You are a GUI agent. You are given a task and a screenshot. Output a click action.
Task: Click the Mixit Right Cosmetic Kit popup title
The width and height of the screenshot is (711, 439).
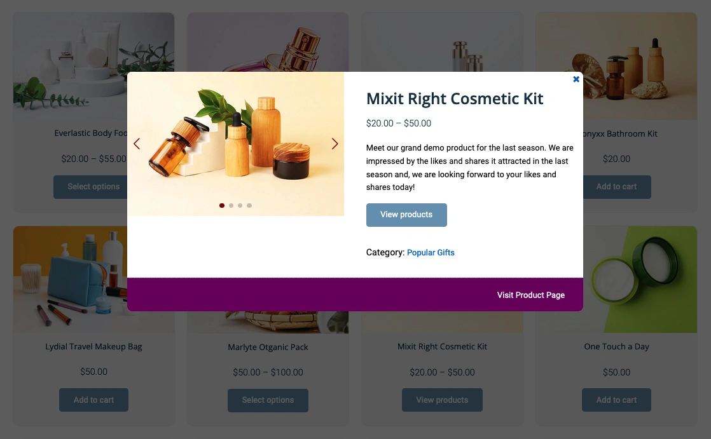pos(454,98)
